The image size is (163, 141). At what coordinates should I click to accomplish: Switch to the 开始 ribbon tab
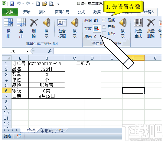[27, 12]
